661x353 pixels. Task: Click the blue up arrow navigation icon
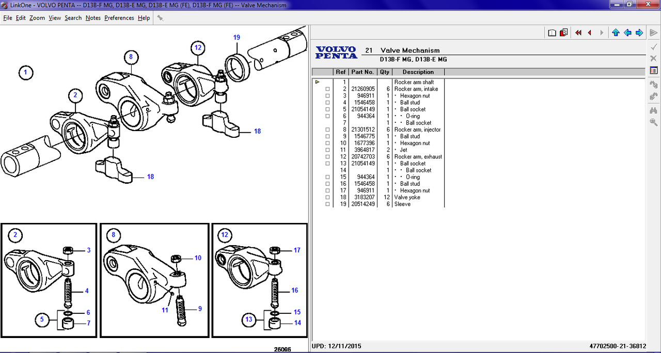[616, 33]
